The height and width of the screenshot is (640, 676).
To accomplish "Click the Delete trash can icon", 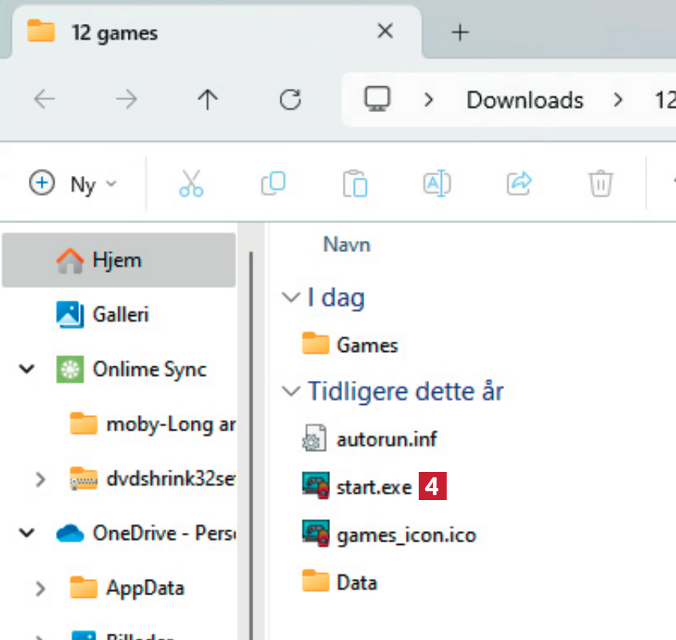I will (x=600, y=184).
